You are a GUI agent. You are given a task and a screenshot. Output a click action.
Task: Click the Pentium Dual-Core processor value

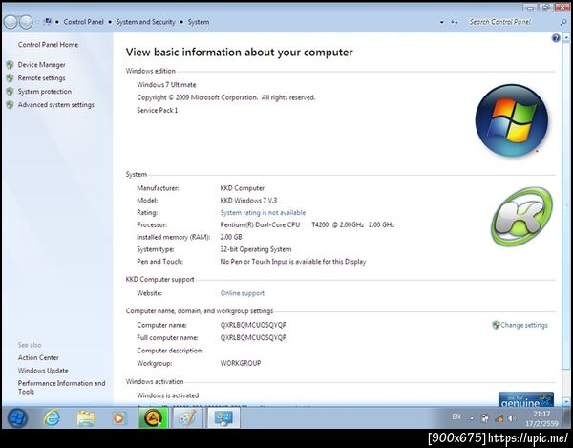pos(307,224)
